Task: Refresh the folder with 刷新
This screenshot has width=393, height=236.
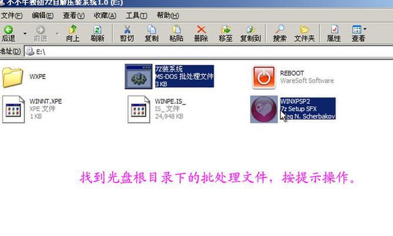Action: [97, 34]
